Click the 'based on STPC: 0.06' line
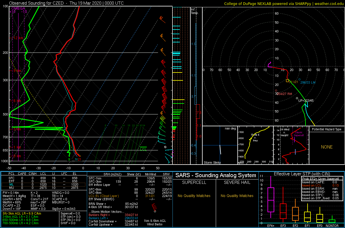Image resolution: width=345 pixels, height=228 pixels. point(321,195)
